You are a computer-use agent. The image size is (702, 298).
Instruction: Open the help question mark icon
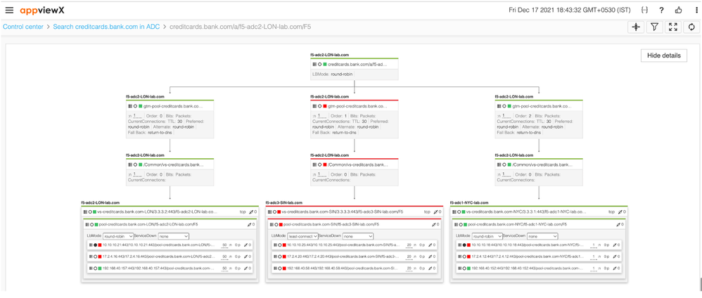point(661,10)
